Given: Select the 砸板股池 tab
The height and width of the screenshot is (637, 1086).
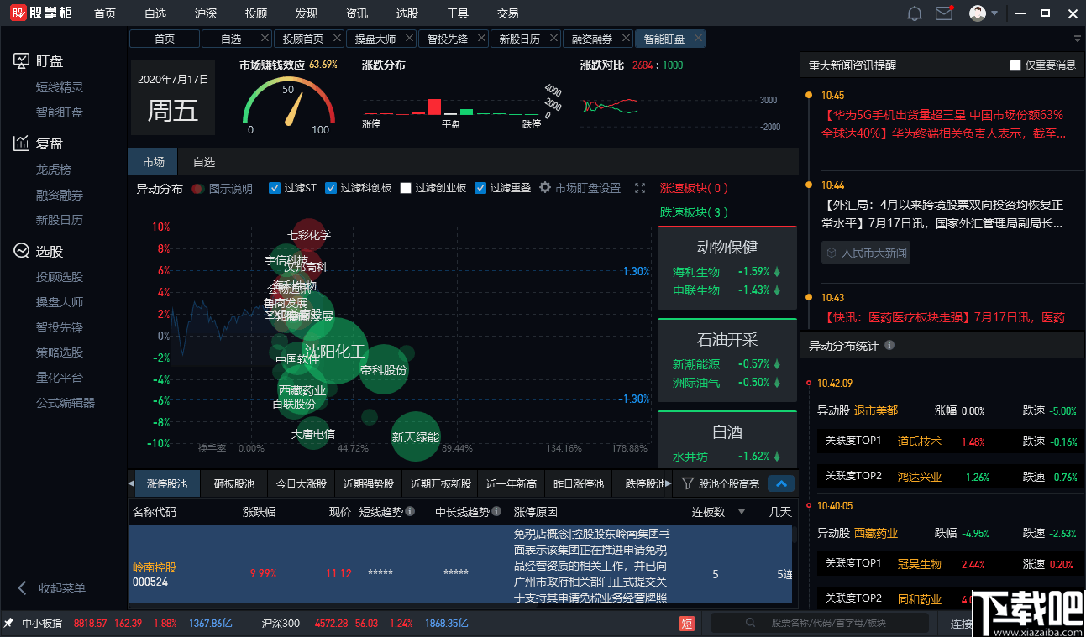Looking at the screenshot, I should pyautogui.click(x=233, y=484).
